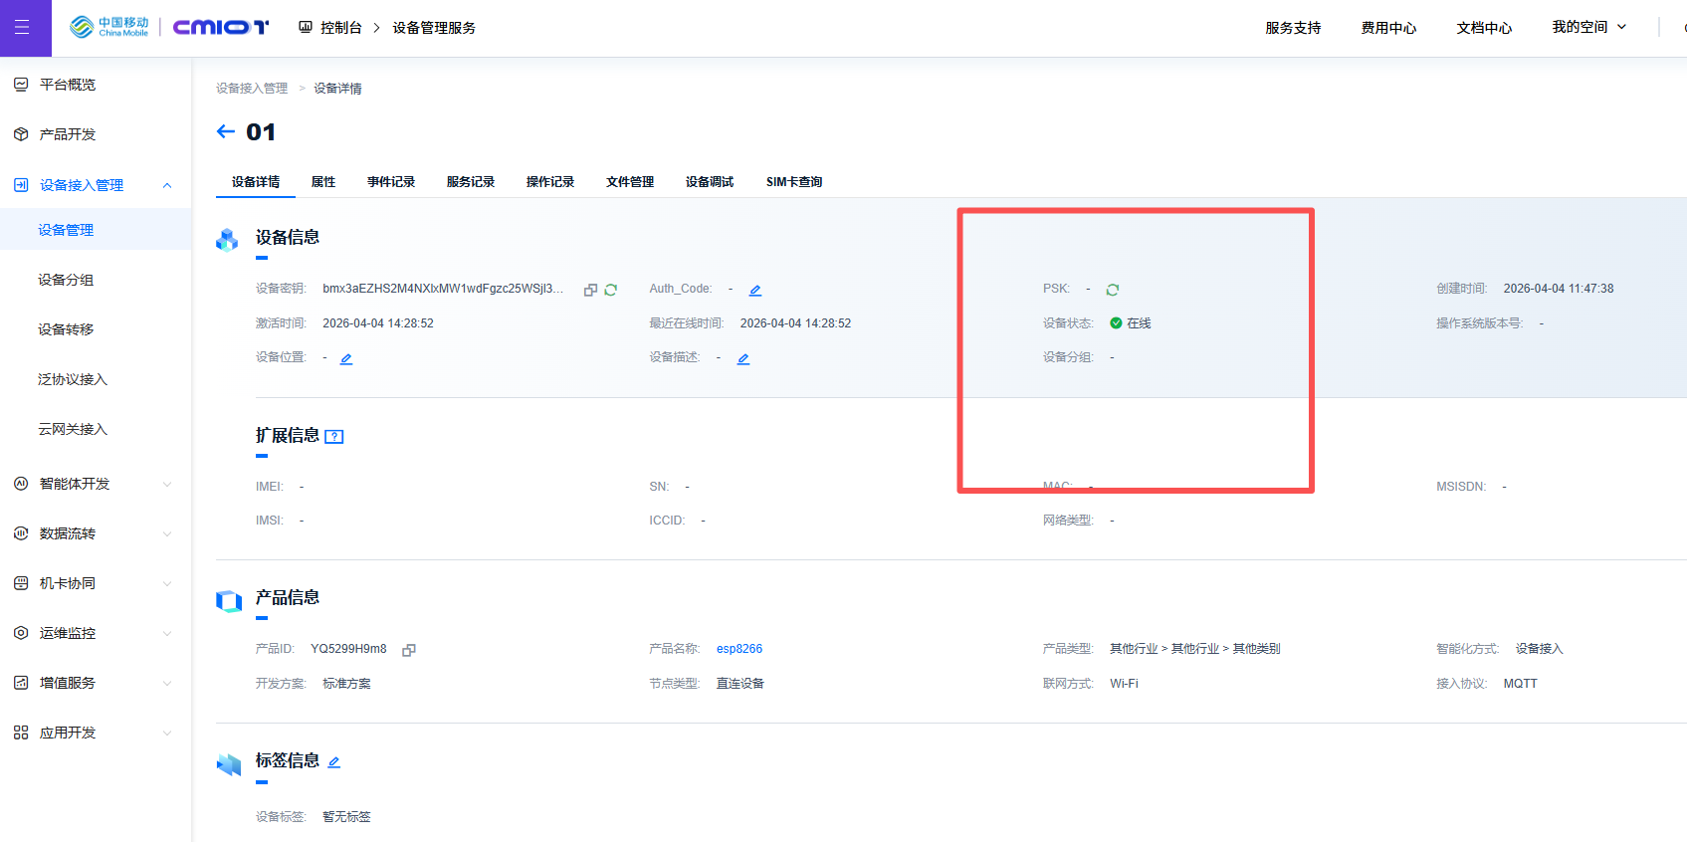Viewport: 1687px width, 842px height.
Task: Refresh the PSK value
Action: tap(1113, 290)
